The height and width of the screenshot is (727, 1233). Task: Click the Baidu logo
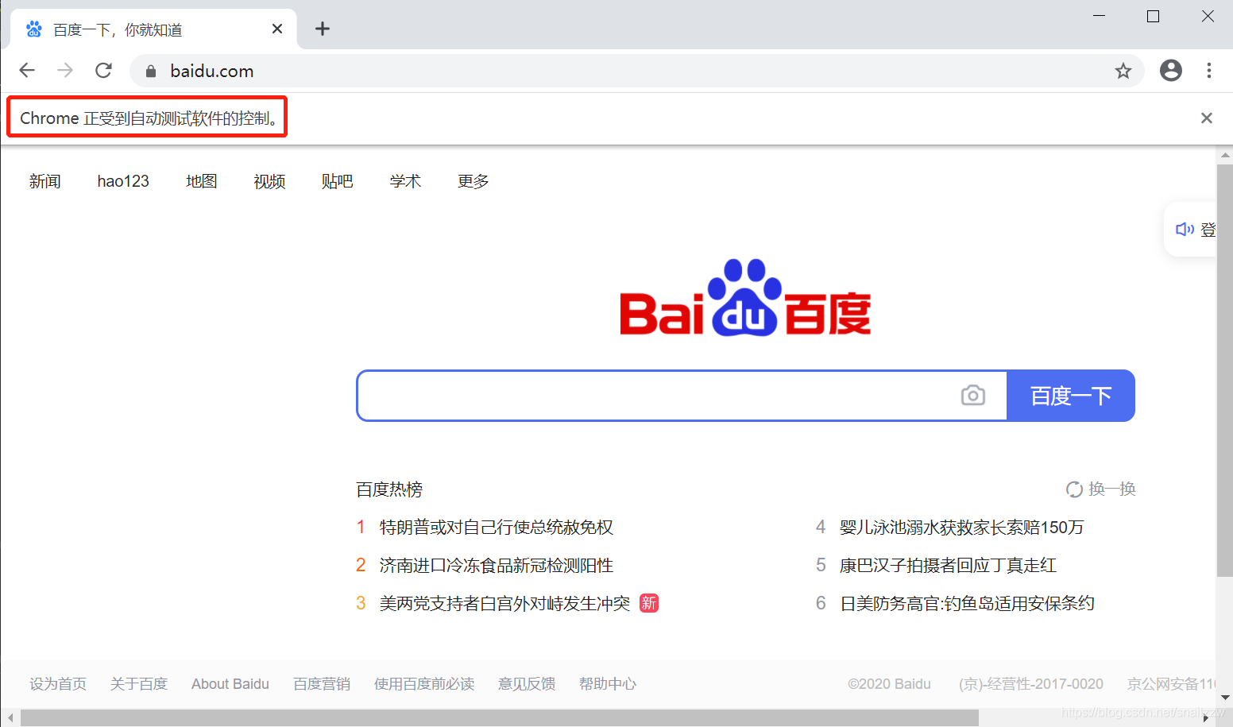point(745,299)
